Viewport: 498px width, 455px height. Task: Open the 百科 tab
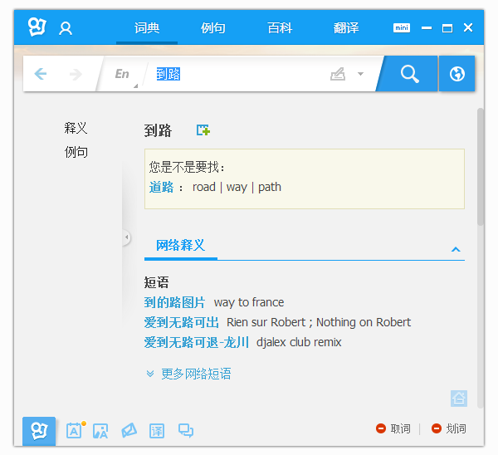click(280, 28)
